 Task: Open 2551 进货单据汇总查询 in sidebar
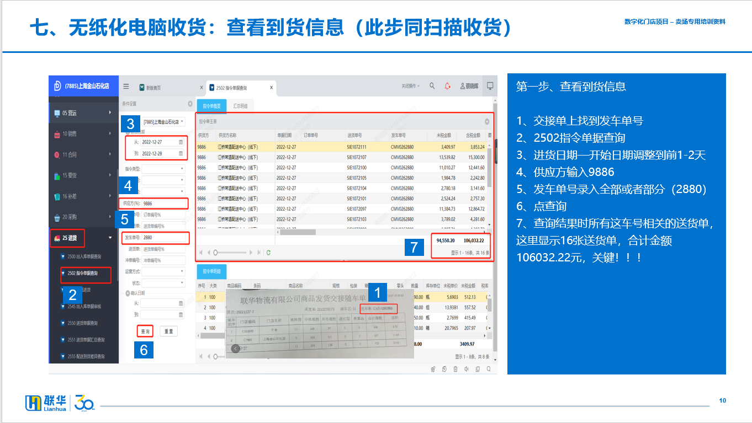tap(86, 340)
